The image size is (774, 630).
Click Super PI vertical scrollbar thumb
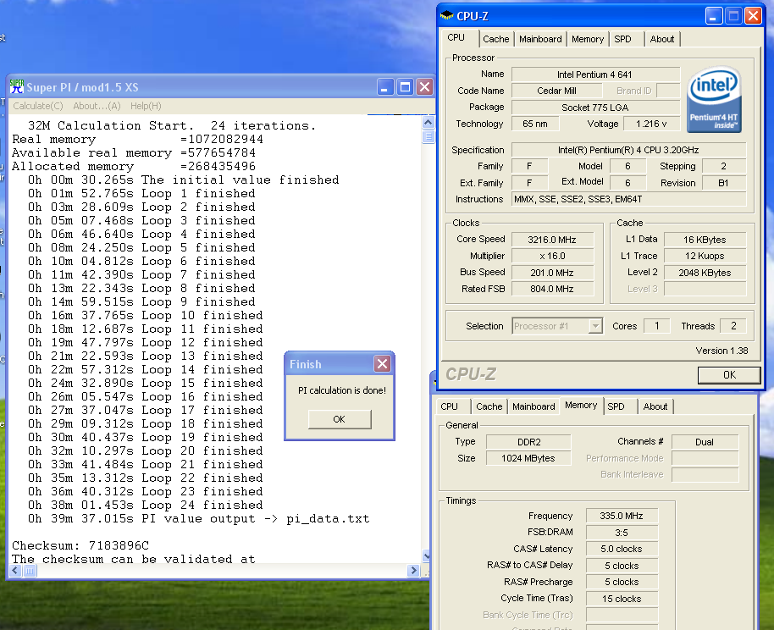(428, 136)
